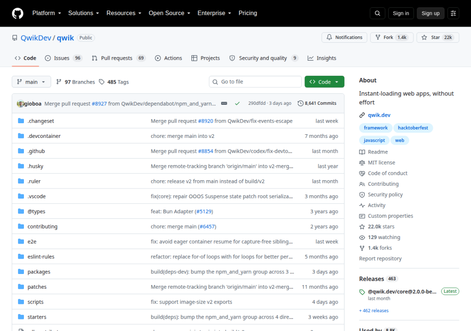Click the Activity pulse icon
The width and height of the screenshot is (471, 331).
tap(362, 205)
